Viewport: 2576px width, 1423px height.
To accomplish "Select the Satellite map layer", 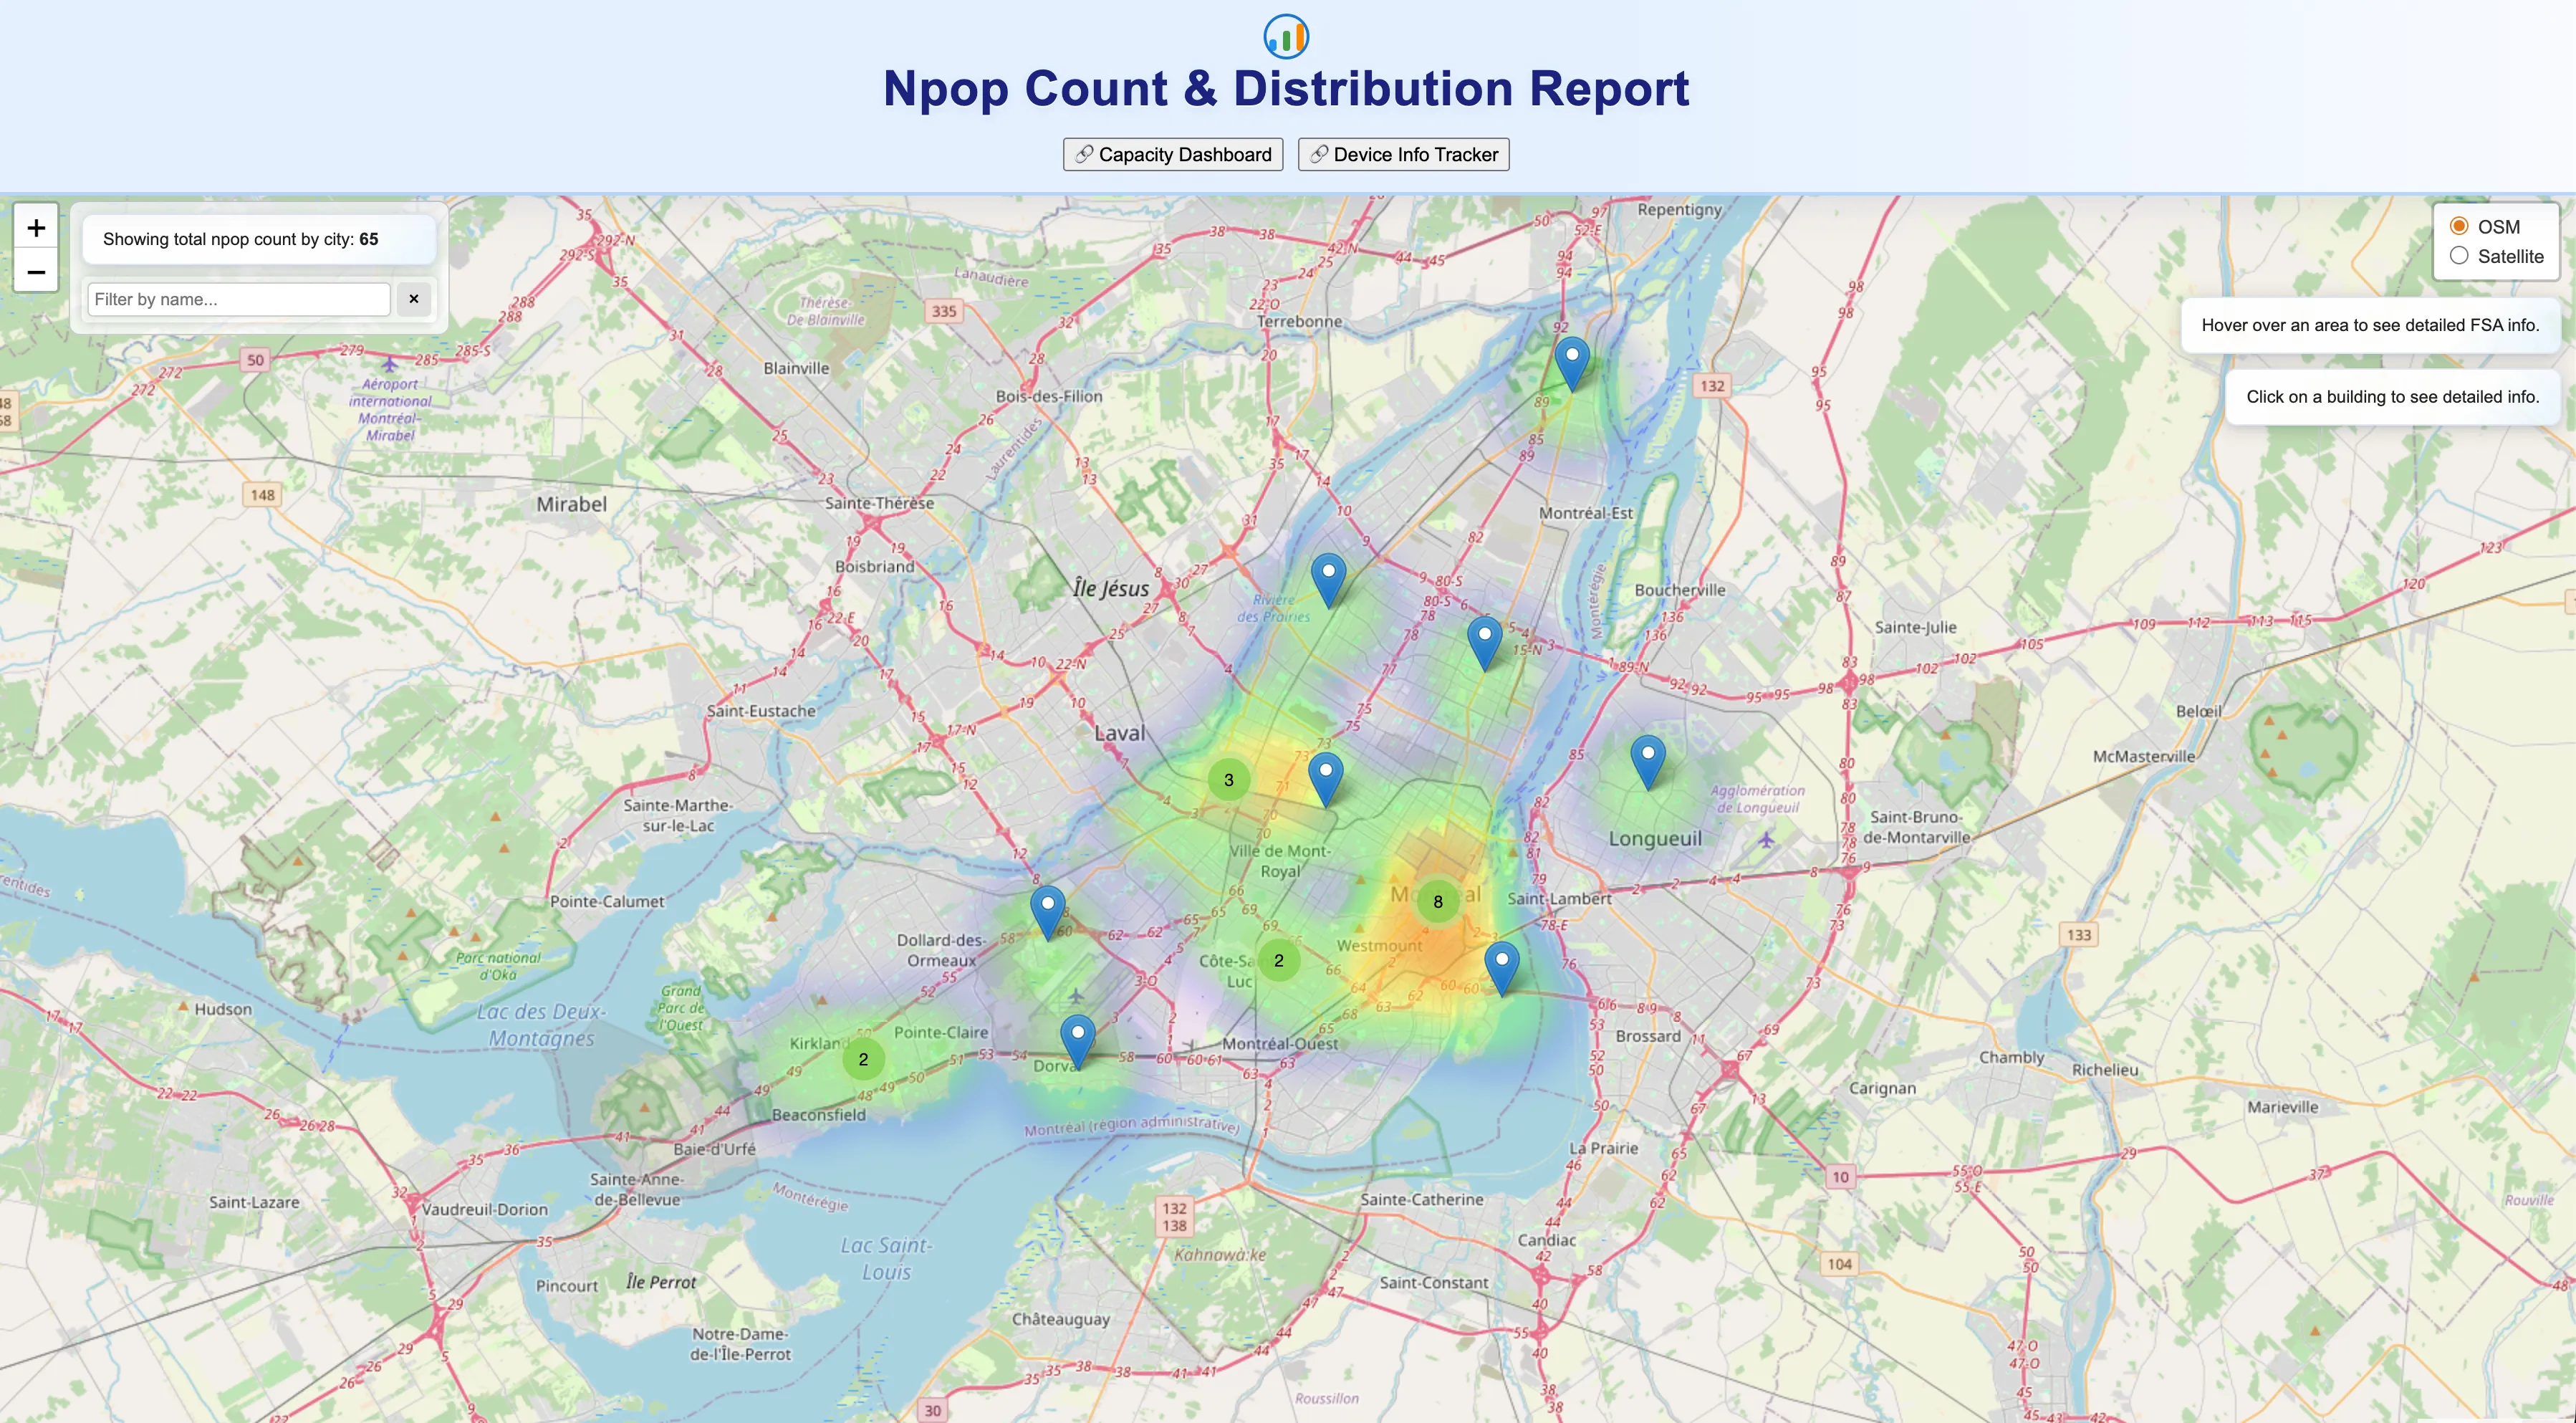I will click(x=2459, y=256).
